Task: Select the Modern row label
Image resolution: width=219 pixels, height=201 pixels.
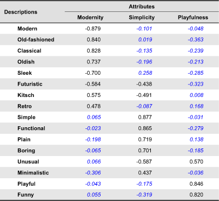Action: point(27,29)
